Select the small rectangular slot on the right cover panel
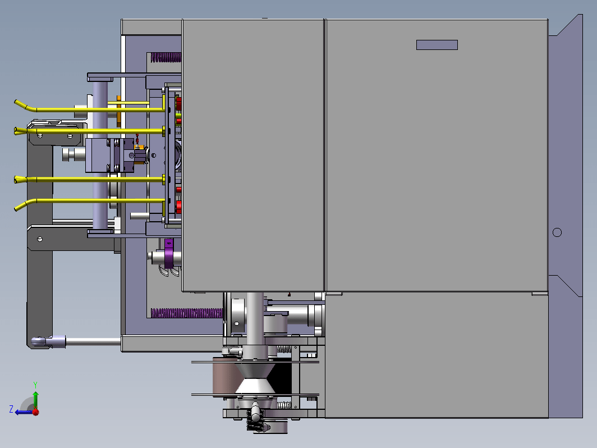Viewport: 597px width, 448px height. coord(437,45)
